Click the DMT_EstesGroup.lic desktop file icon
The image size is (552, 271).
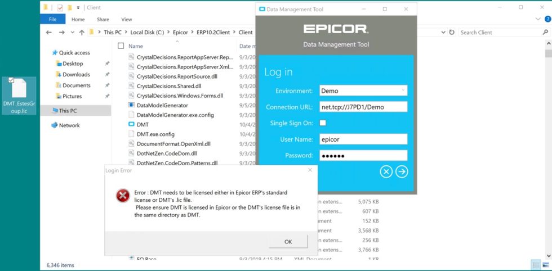[x=19, y=88]
